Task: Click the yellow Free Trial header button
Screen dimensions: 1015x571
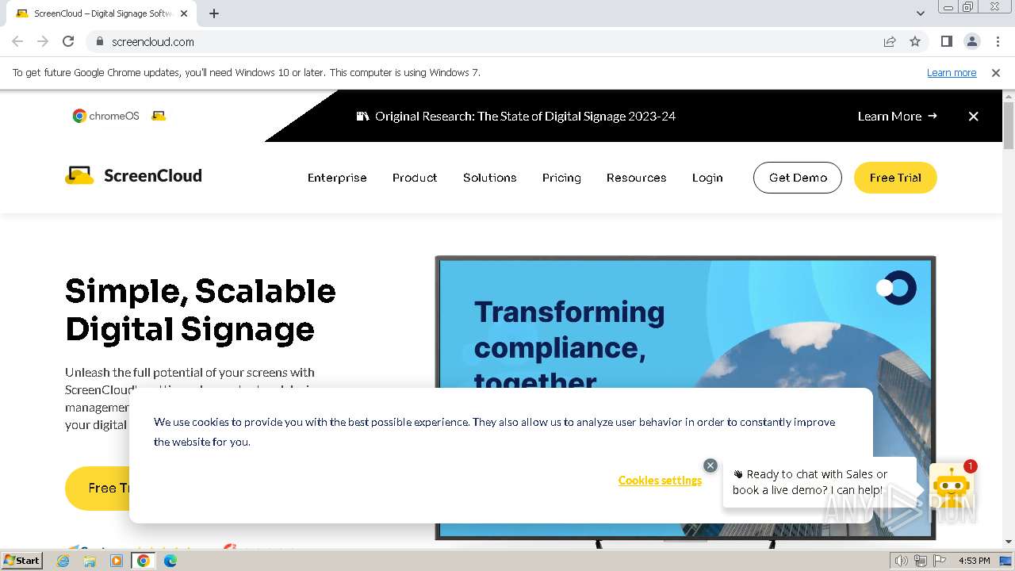Action: click(x=895, y=178)
